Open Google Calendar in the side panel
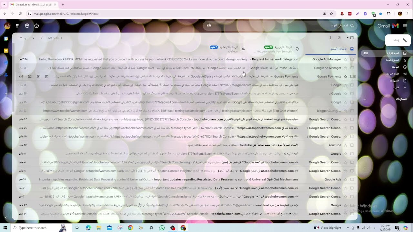 (x=6, y=39)
